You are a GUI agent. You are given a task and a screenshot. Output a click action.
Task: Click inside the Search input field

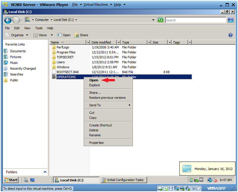(196, 20)
